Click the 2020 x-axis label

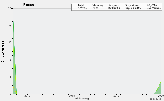(x=161, y=96)
